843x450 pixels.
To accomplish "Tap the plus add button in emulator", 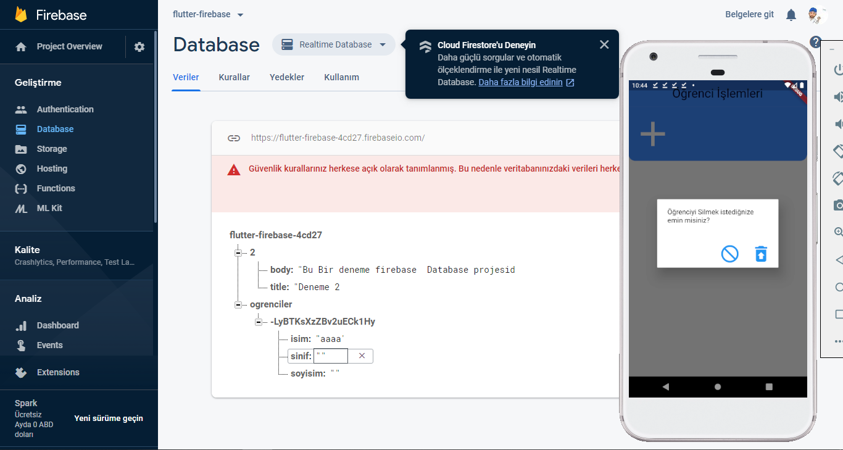I will (652, 134).
